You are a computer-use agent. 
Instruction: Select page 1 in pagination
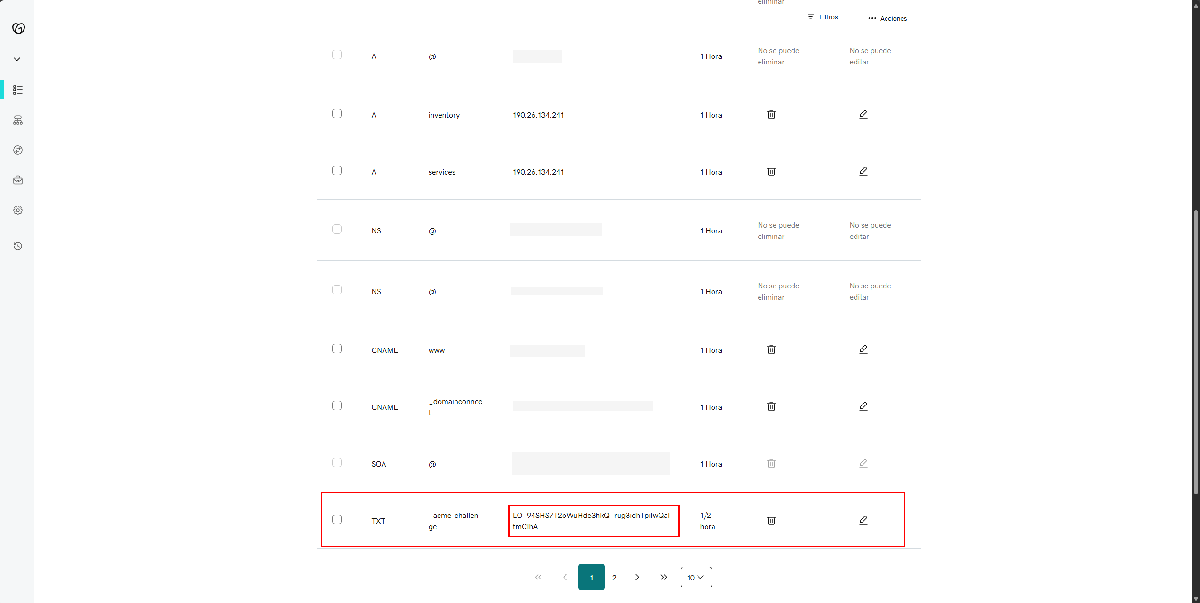coord(591,577)
